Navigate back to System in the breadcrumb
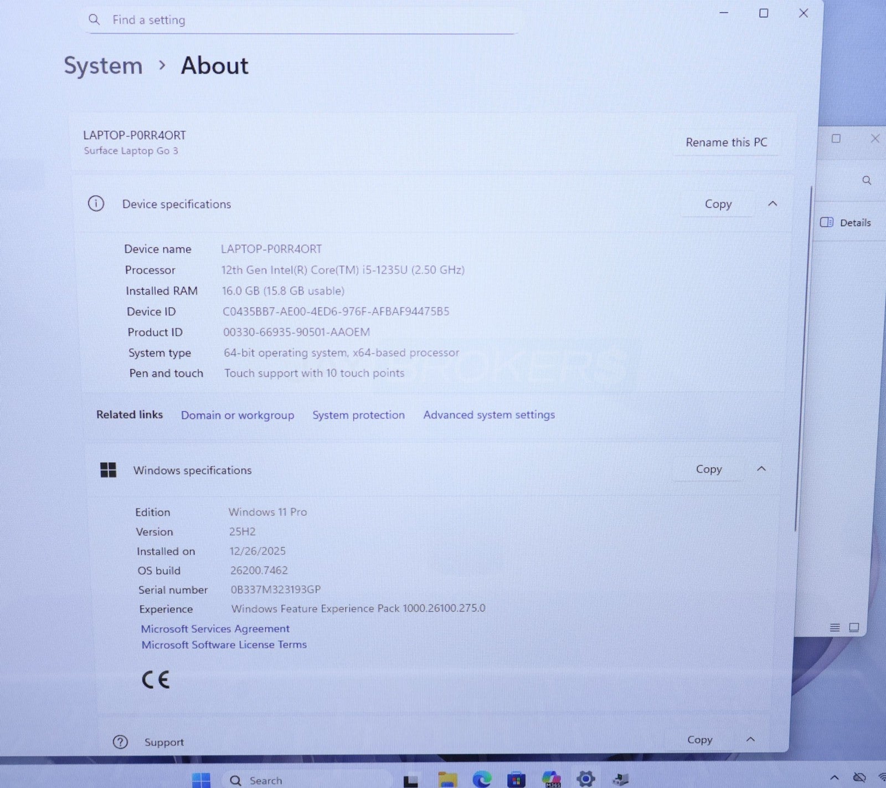This screenshot has height=788, width=886. tap(103, 66)
